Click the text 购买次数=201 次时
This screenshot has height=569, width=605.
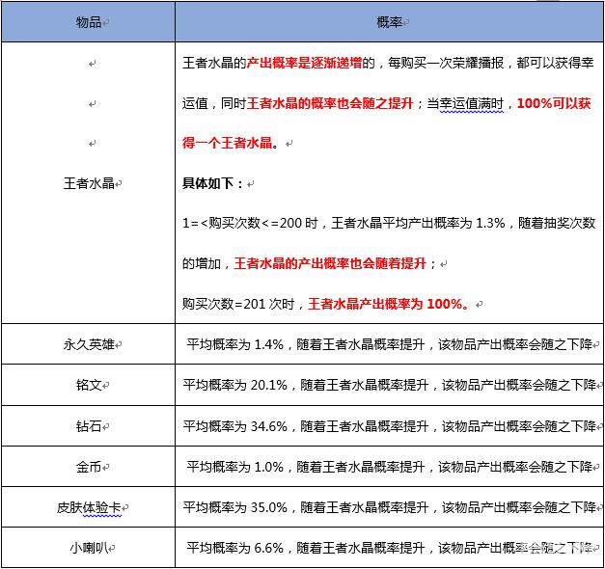tap(242, 303)
